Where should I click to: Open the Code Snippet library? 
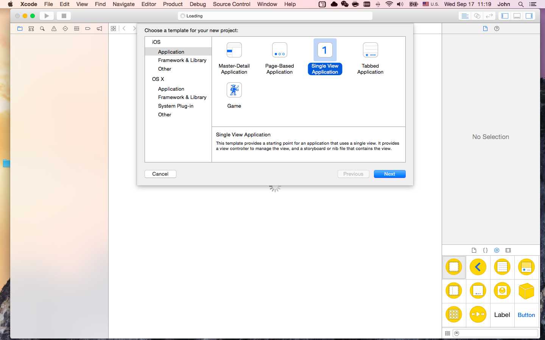point(485,250)
